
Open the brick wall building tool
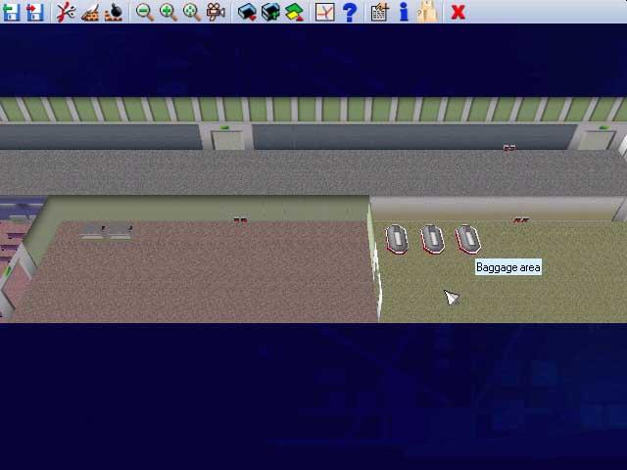click(90, 12)
